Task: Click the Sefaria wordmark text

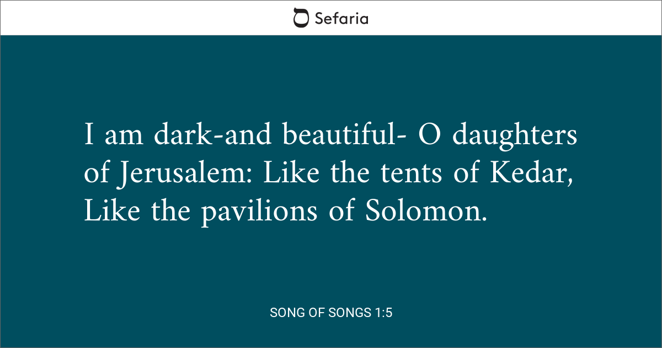Action: pyautogui.click(x=341, y=18)
